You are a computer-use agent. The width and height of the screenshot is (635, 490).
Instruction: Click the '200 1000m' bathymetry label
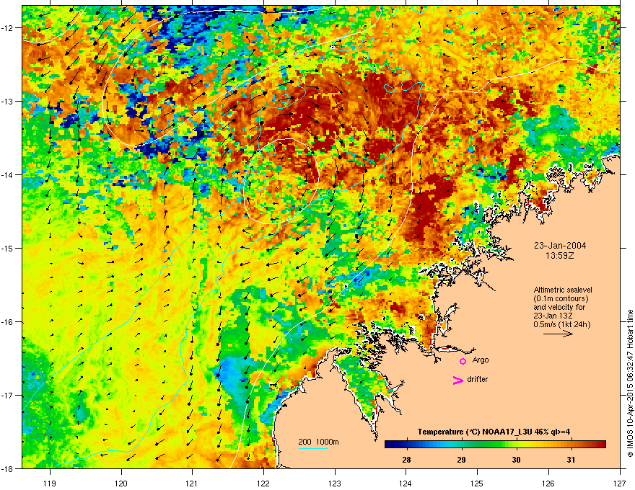pos(318,442)
